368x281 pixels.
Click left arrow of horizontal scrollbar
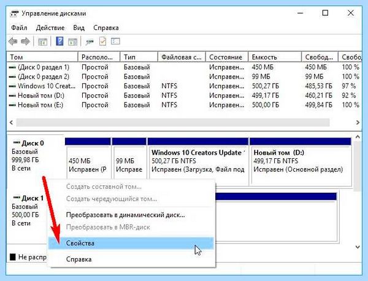coord(11,122)
